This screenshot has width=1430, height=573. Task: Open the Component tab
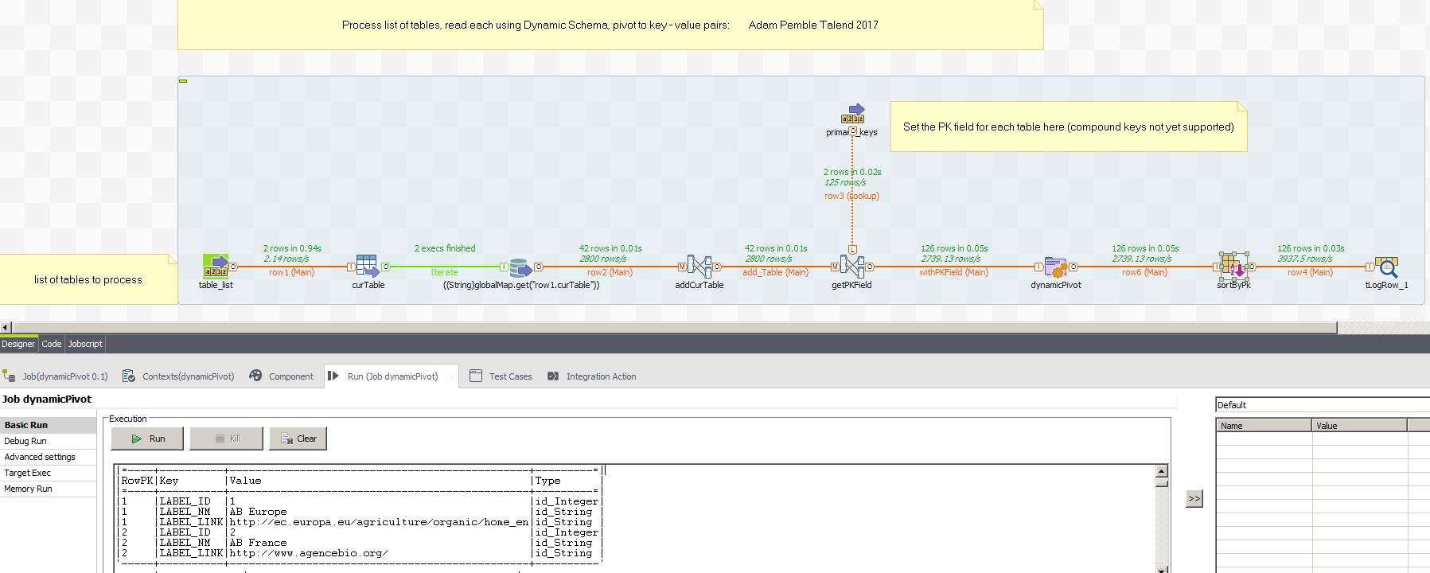281,376
